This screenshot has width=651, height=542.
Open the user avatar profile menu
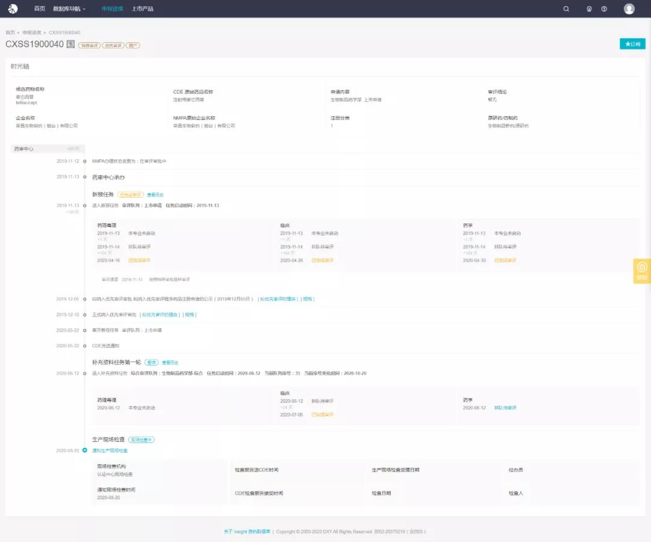pyautogui.click(x=629, y=9)
